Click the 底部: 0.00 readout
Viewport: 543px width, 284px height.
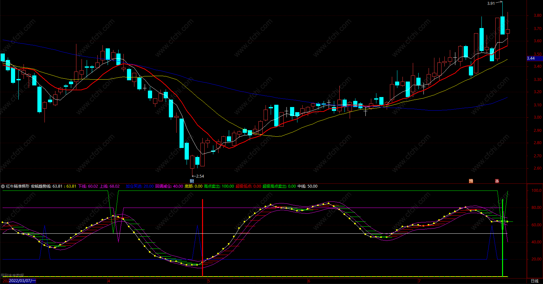pyautogui.click(x=193, y=186)
